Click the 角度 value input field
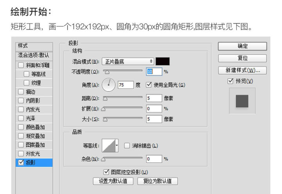This screenshot has width=282, height=194. pyautogui.click(x=125, y=84)
